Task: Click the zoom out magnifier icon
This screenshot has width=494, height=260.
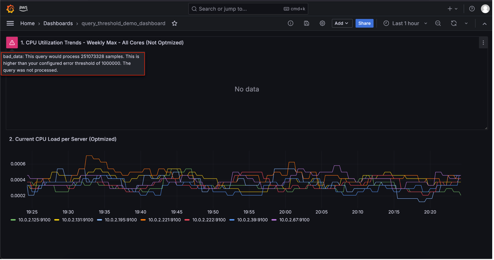Action: pyautogui.click(x=438, y=23)
